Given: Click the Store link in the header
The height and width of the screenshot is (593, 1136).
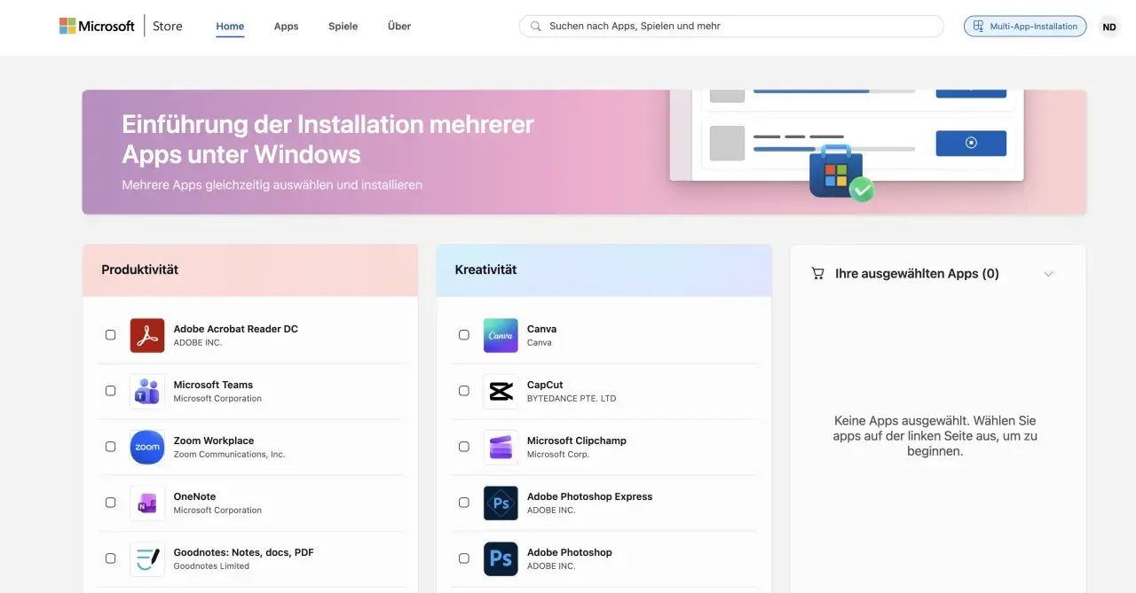Looking at the screenshot, I should (167, 27).
